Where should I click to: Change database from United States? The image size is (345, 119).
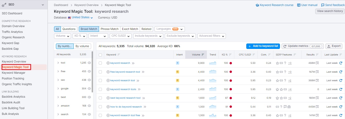pos(80,18)
